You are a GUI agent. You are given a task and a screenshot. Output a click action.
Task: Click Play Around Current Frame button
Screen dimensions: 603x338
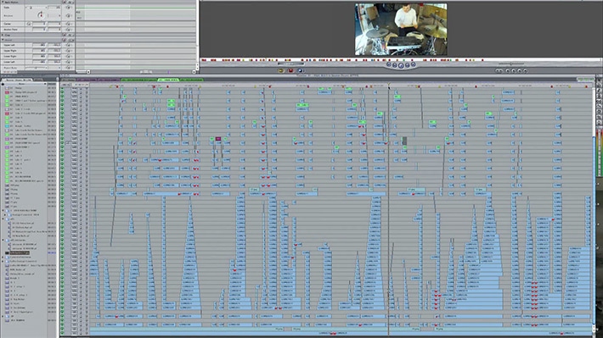(x=407, y=65)
